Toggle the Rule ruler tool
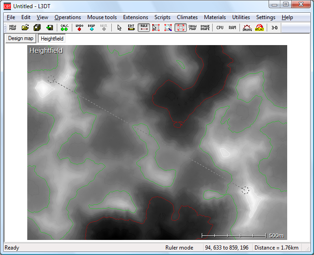This screenshot has height=255, width=314. click(144, 27)
